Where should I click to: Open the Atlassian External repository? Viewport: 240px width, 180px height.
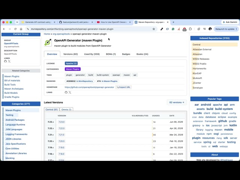point(202,49)
